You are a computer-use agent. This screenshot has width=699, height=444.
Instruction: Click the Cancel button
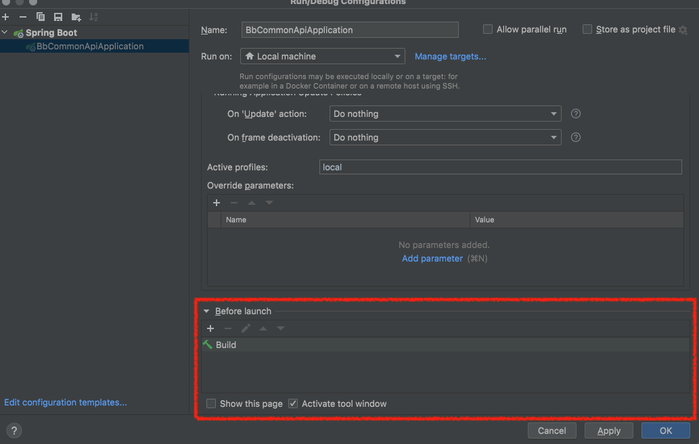pyautogui.click(x=552, y=430)
